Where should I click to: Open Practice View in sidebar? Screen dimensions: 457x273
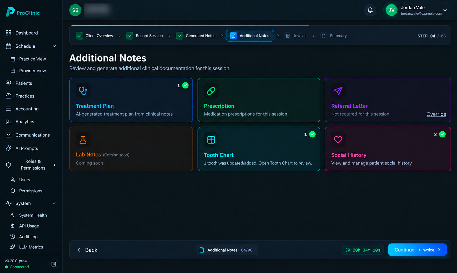28,59
